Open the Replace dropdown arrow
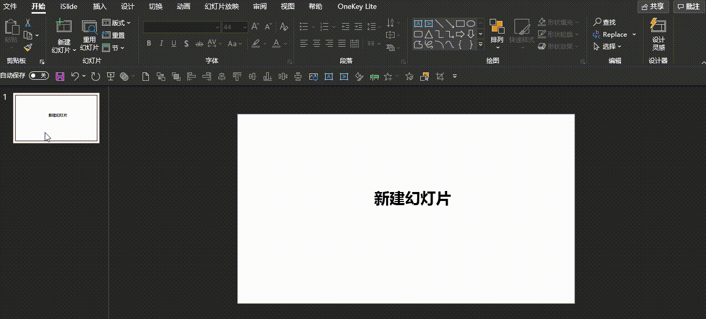 tap(634, 35)
